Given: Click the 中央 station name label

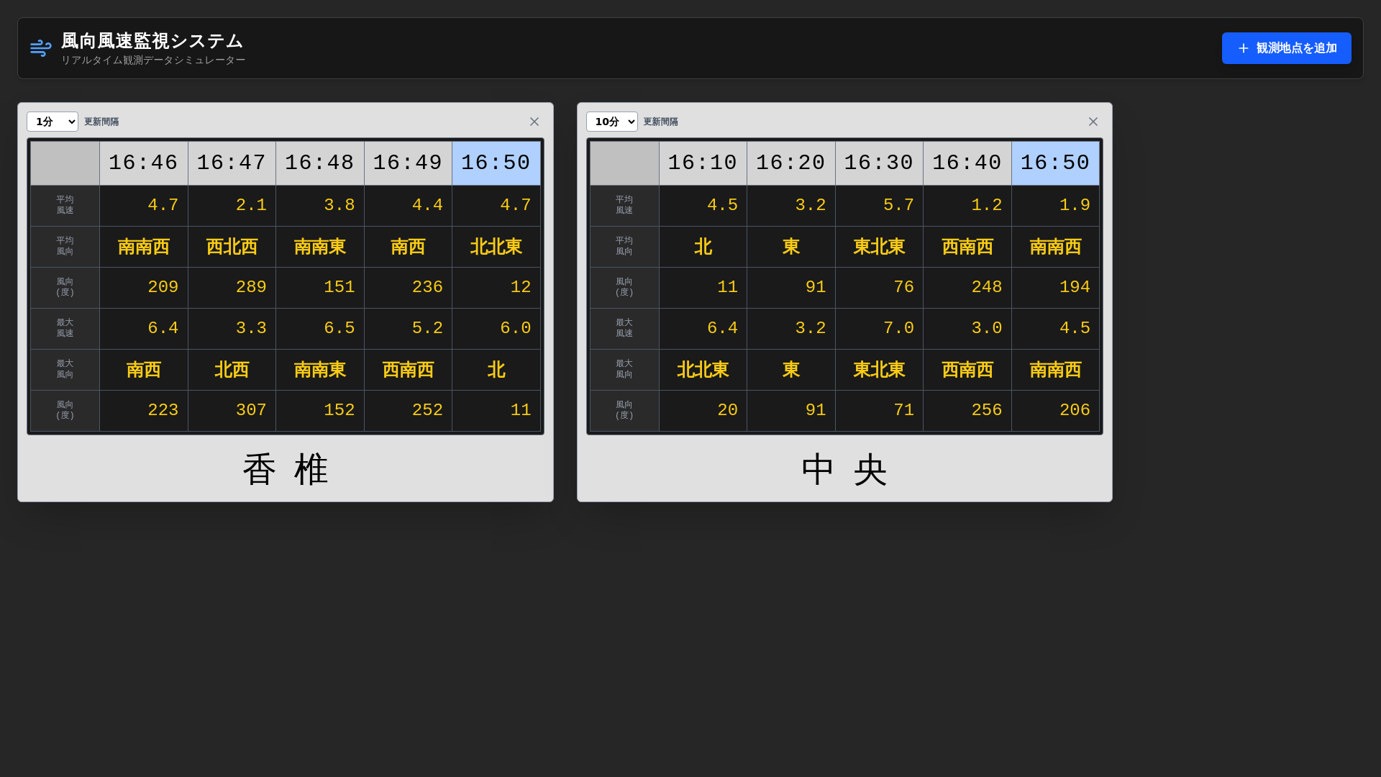Looking at the screenshot, I should (x=844, y=470).
